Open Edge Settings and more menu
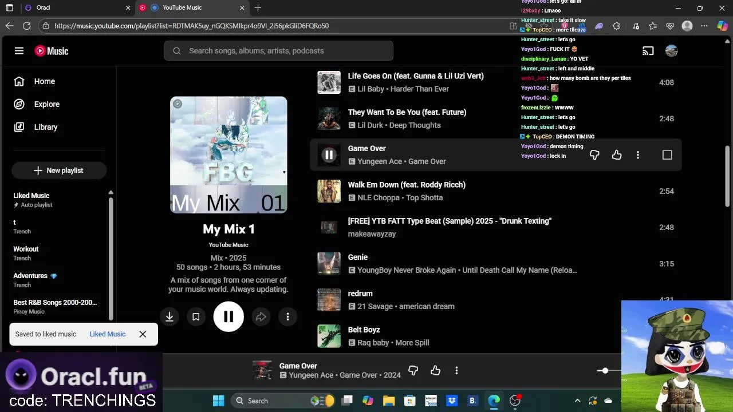Screen dimensions: 733x412 704,26
